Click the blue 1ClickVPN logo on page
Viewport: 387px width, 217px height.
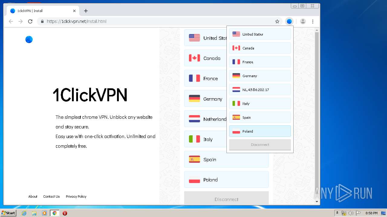click(29, 39)
